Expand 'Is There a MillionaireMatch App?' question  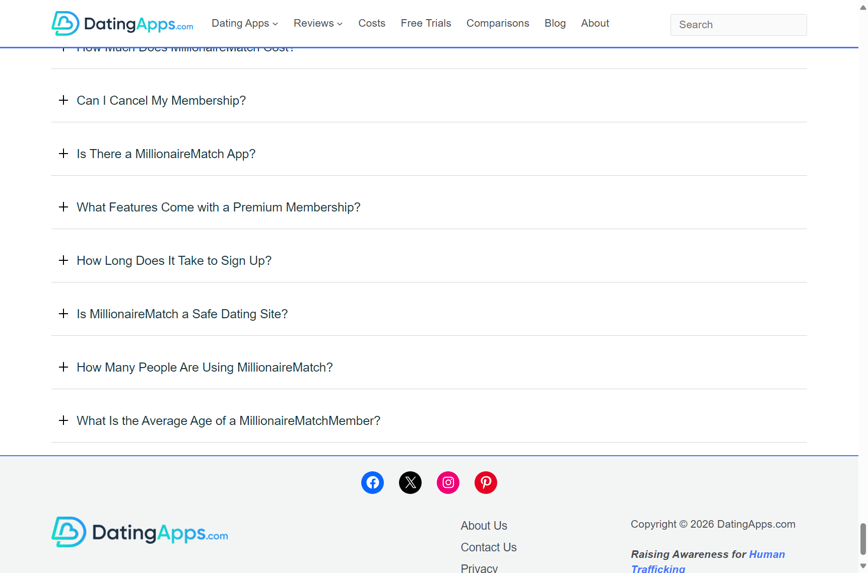pos(429,154)
